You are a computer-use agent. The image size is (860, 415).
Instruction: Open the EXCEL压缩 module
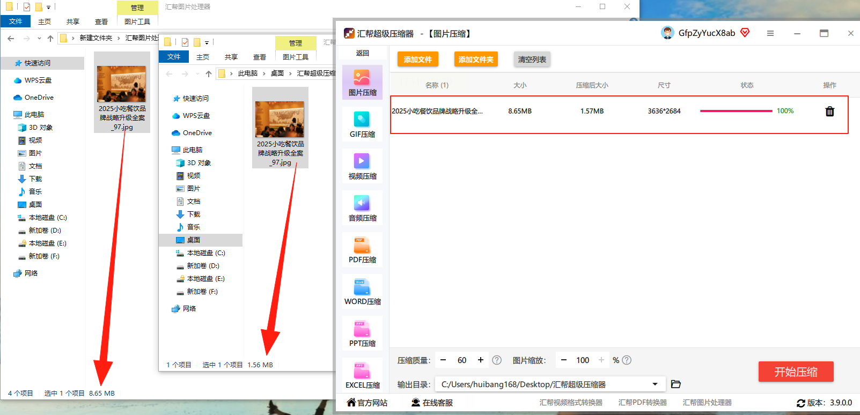[362, 375]
